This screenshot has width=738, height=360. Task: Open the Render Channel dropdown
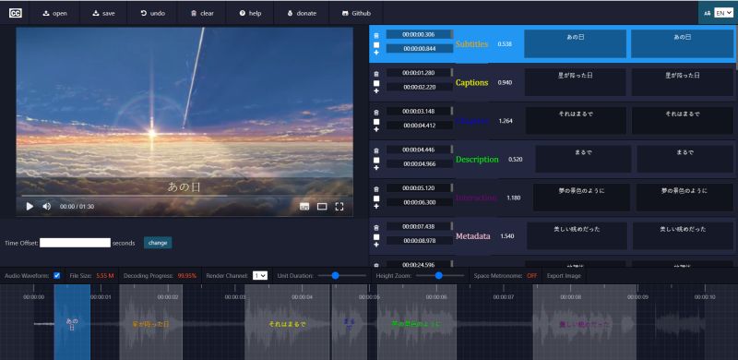[260, 276]
